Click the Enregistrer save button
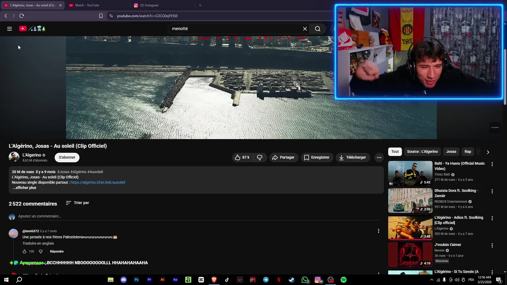The width and height of the screenshot is (507, 285). click(x=317, y=157)
